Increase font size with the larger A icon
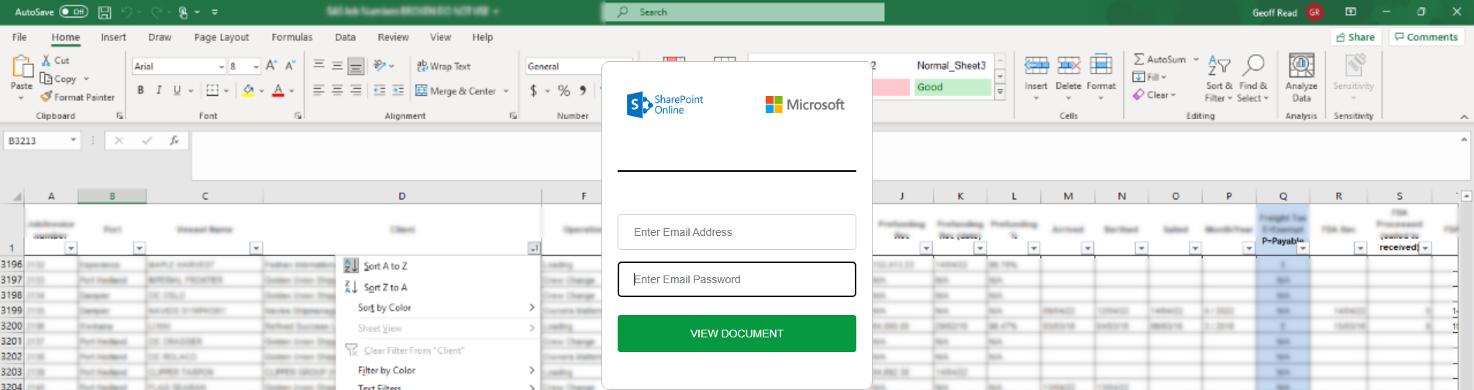 click(x=271, y=66)
